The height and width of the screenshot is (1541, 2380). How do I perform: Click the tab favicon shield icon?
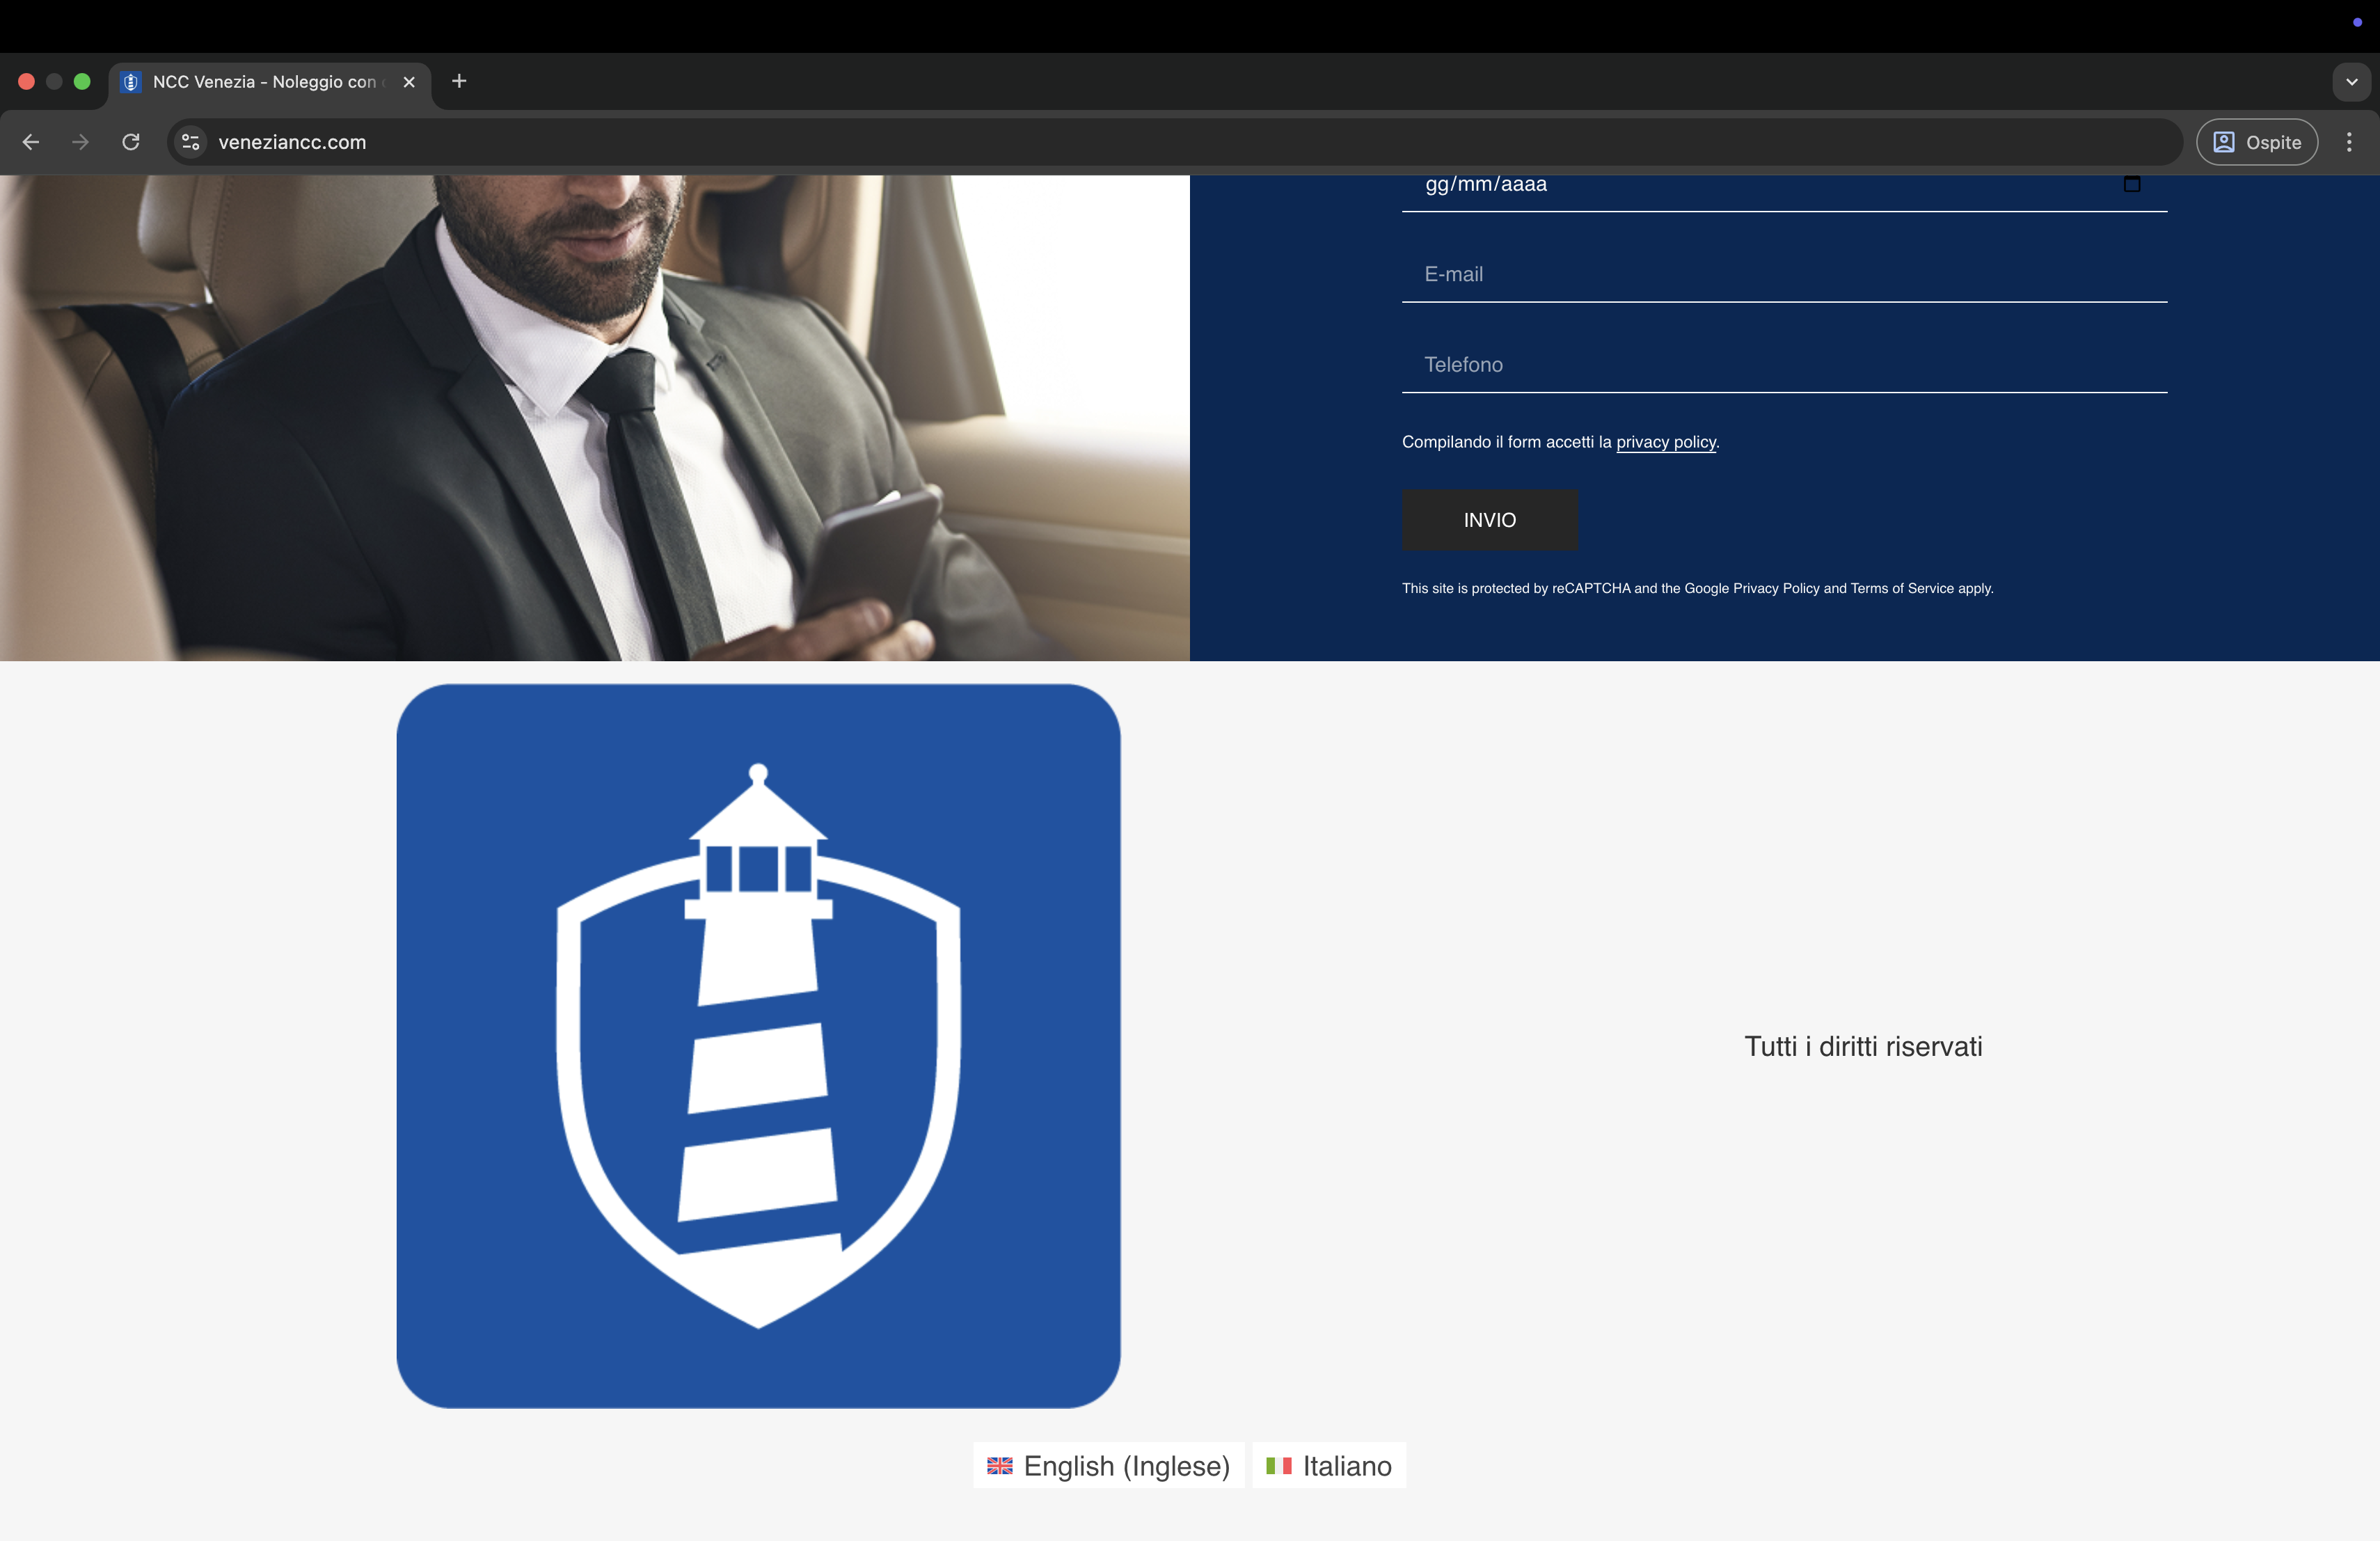coord(131,82)
